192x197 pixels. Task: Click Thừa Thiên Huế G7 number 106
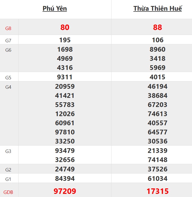pos(157,40)
